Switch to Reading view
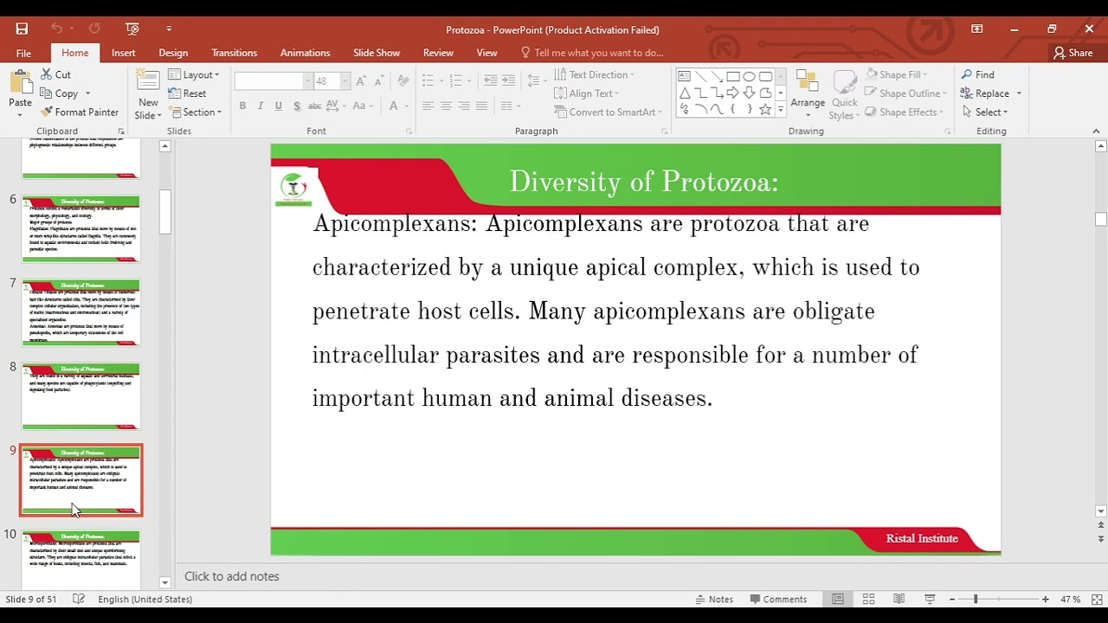1108x623 pixels. [899, 599]
